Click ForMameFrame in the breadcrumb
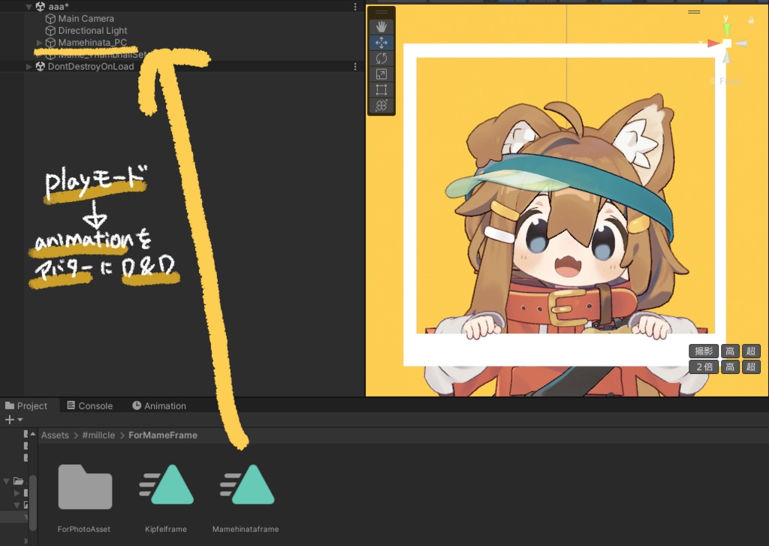The image size is (769, 546). [163, 435]
